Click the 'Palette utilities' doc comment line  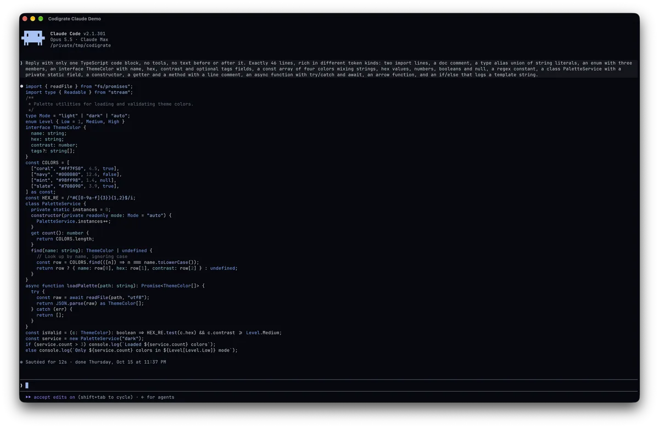[x=110, y=104]
